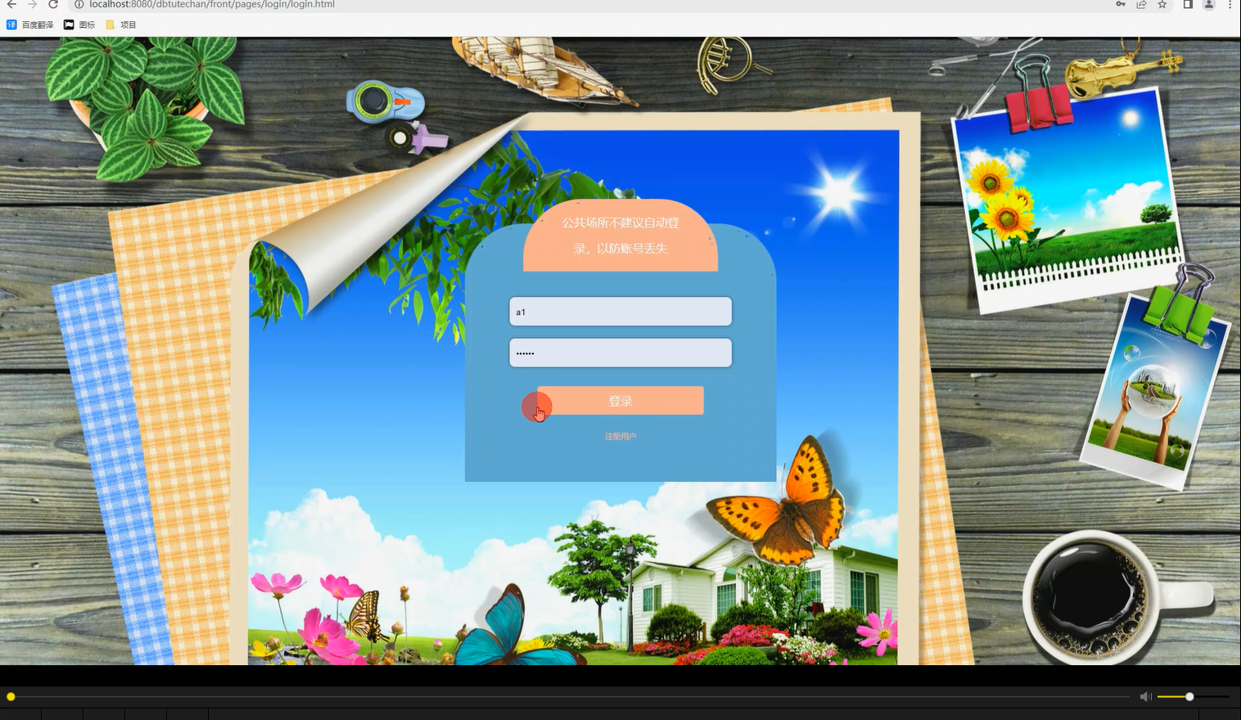Open the 项目 bookmarks folder
1241x720 pixels.
[x=120, y=25]
